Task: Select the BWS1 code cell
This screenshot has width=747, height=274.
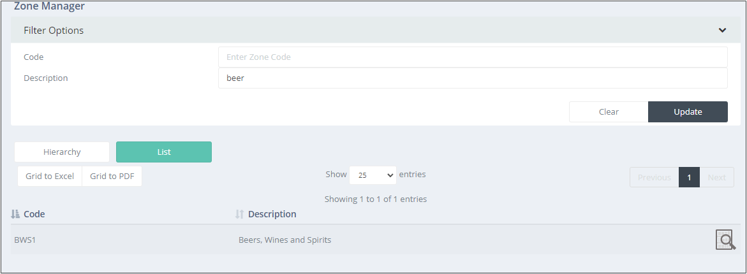Action: (x=26, y=240)
